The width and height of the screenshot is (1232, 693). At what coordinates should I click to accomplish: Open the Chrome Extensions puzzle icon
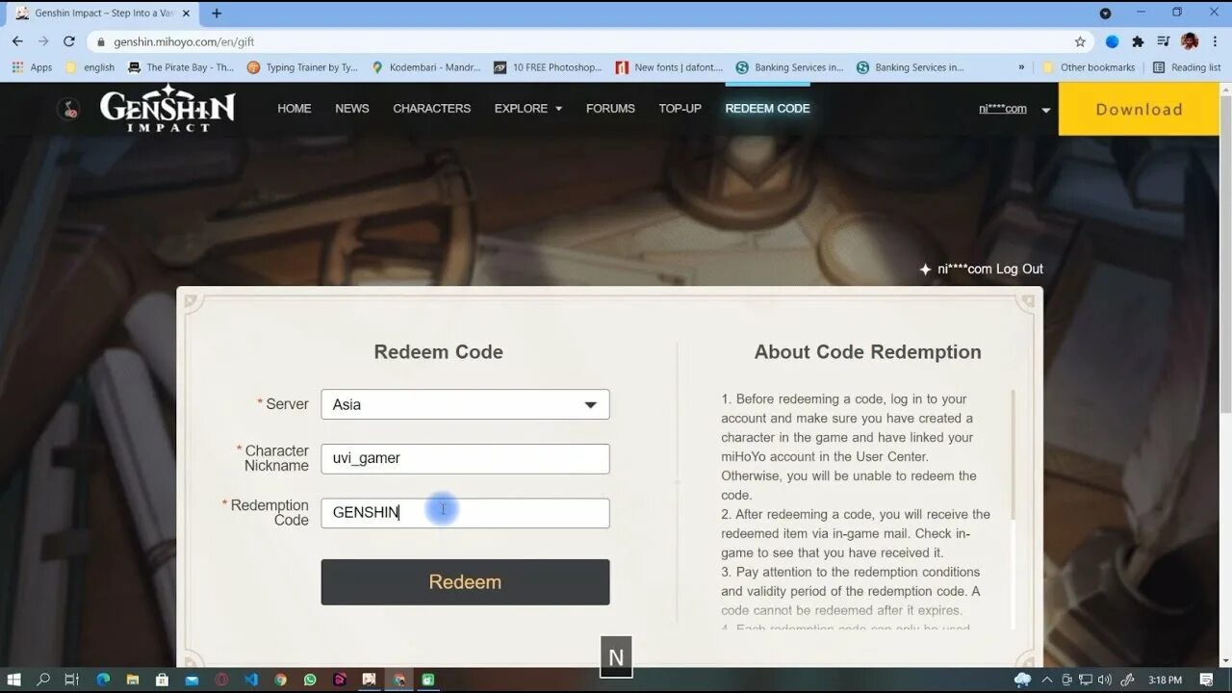click(x=1138, y=41)
